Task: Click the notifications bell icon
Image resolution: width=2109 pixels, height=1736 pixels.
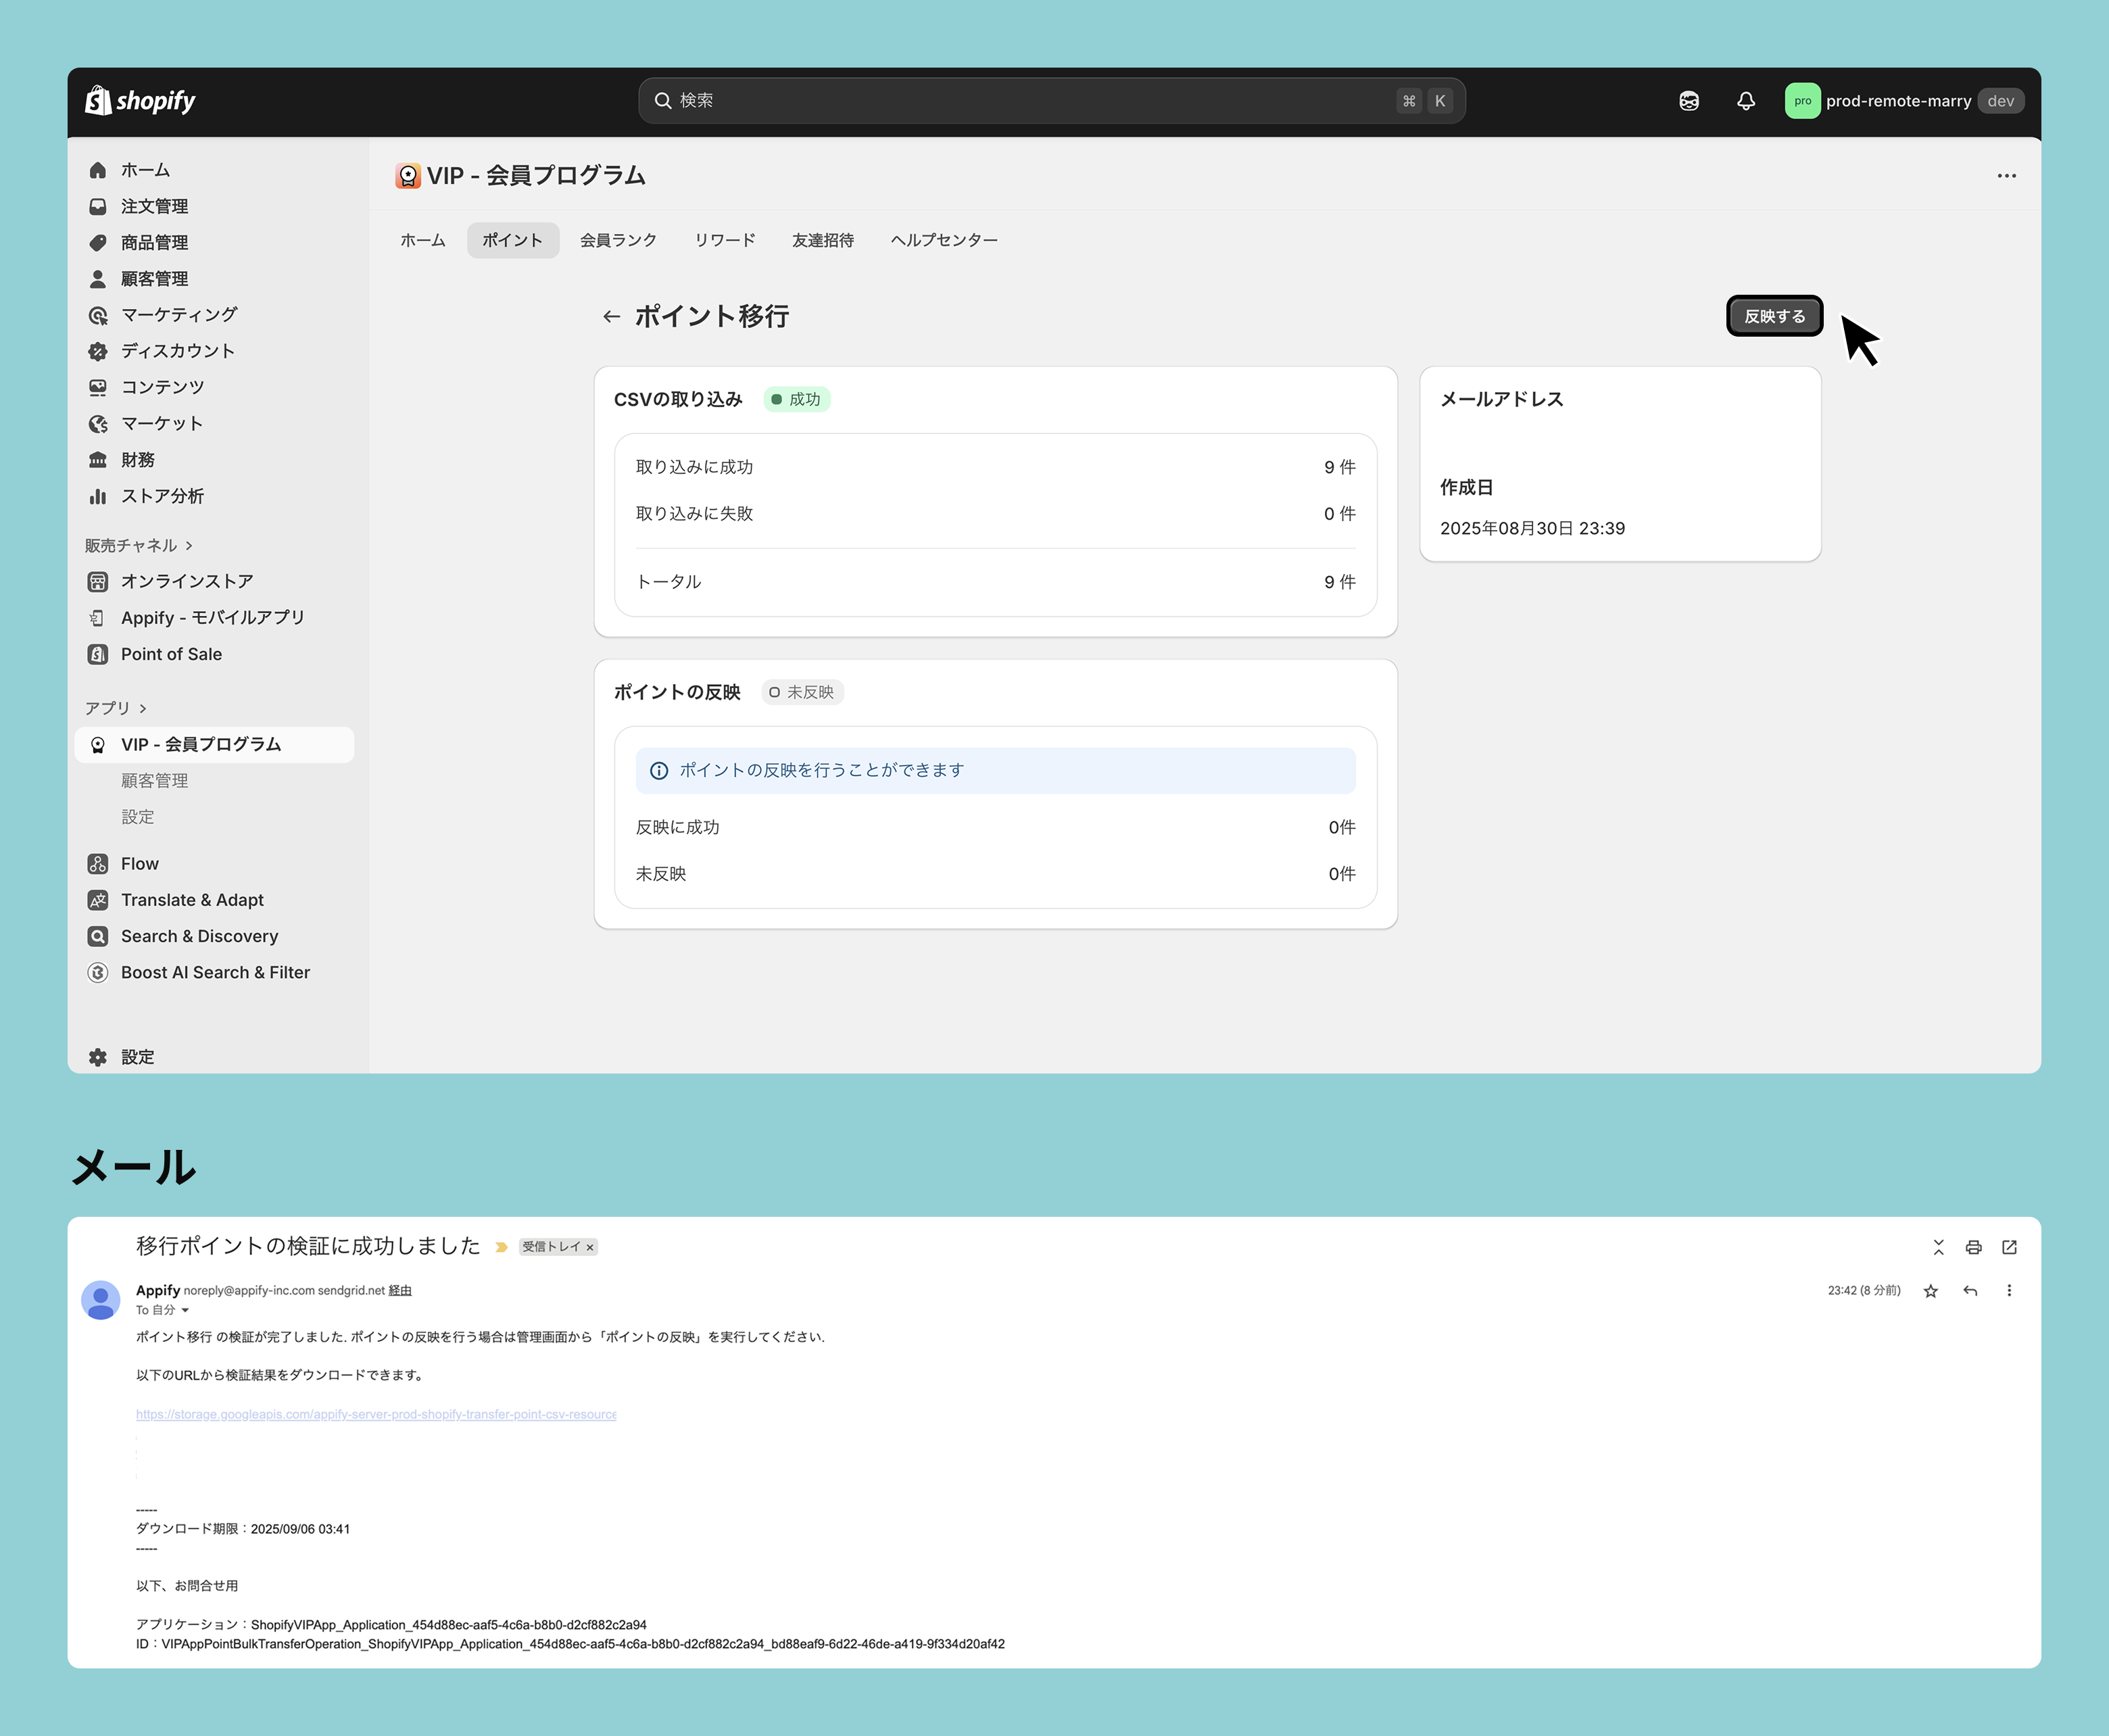Action: pos(1746,101)
